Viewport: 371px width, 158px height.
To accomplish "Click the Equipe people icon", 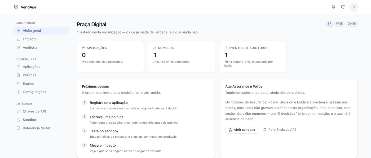I will [18, 84].
